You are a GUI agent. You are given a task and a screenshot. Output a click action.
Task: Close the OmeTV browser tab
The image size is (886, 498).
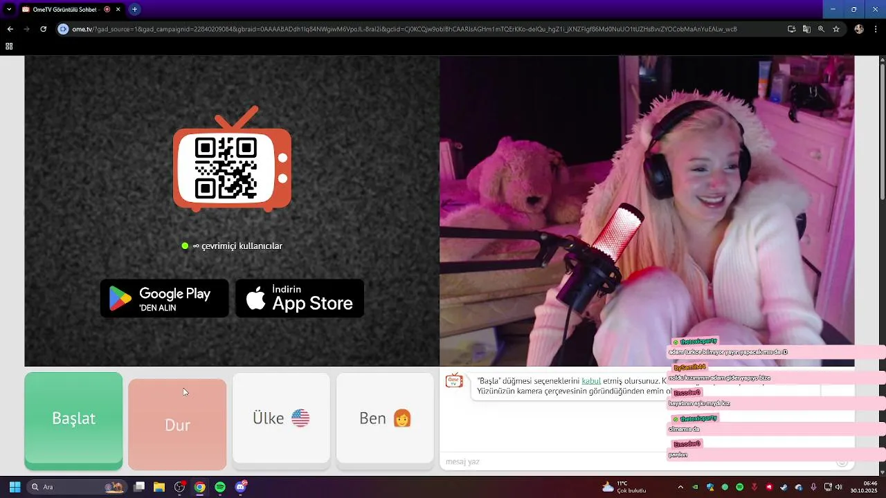click(118, 10)
